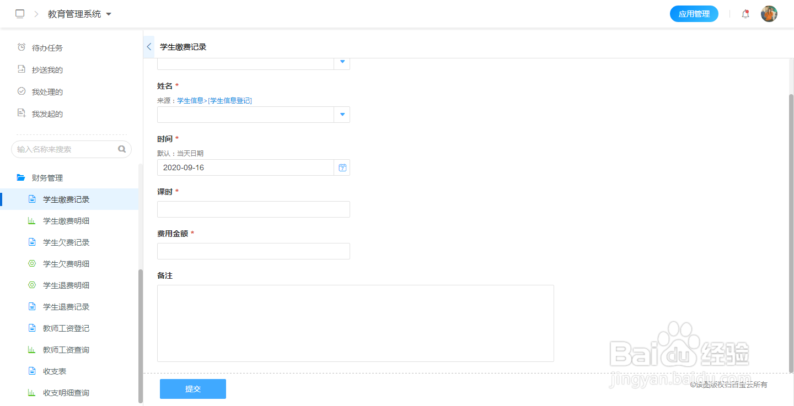
Task: Open the user avatar menu
Action: pos(769,14)
